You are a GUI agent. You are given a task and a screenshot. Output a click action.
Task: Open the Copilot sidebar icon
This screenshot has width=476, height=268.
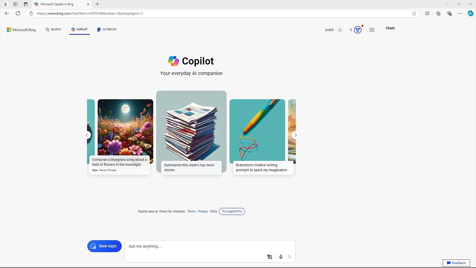pos(470,13)
